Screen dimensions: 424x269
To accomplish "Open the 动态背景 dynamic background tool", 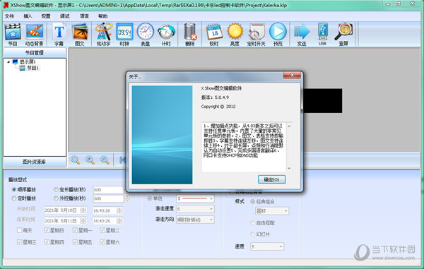I will tap(35, 35).
